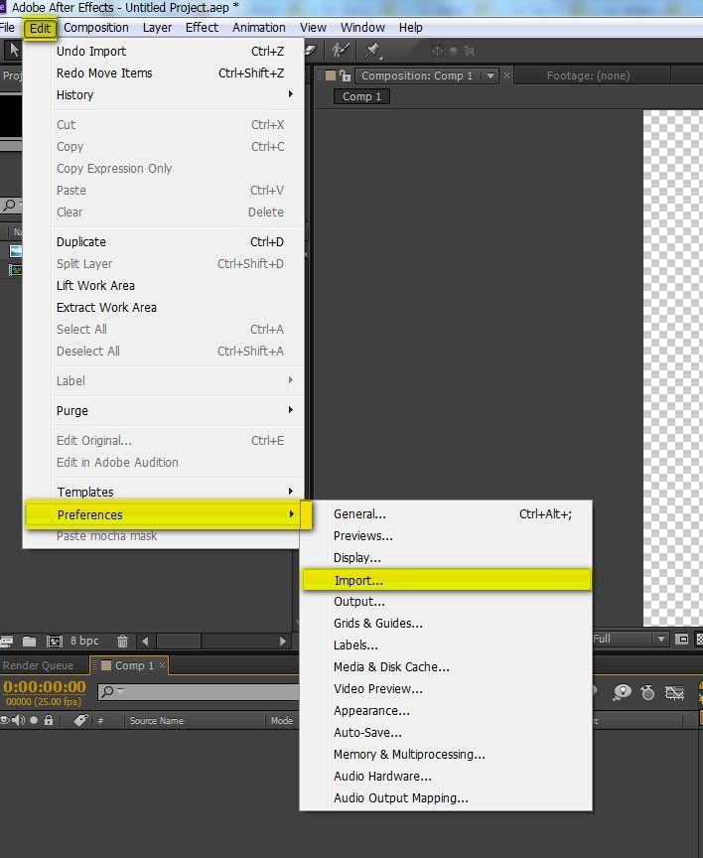Open Audio Output Mapping preferences
Viewport: 703px width, 858px height.
pyautogui.click(x=446, y=798)
